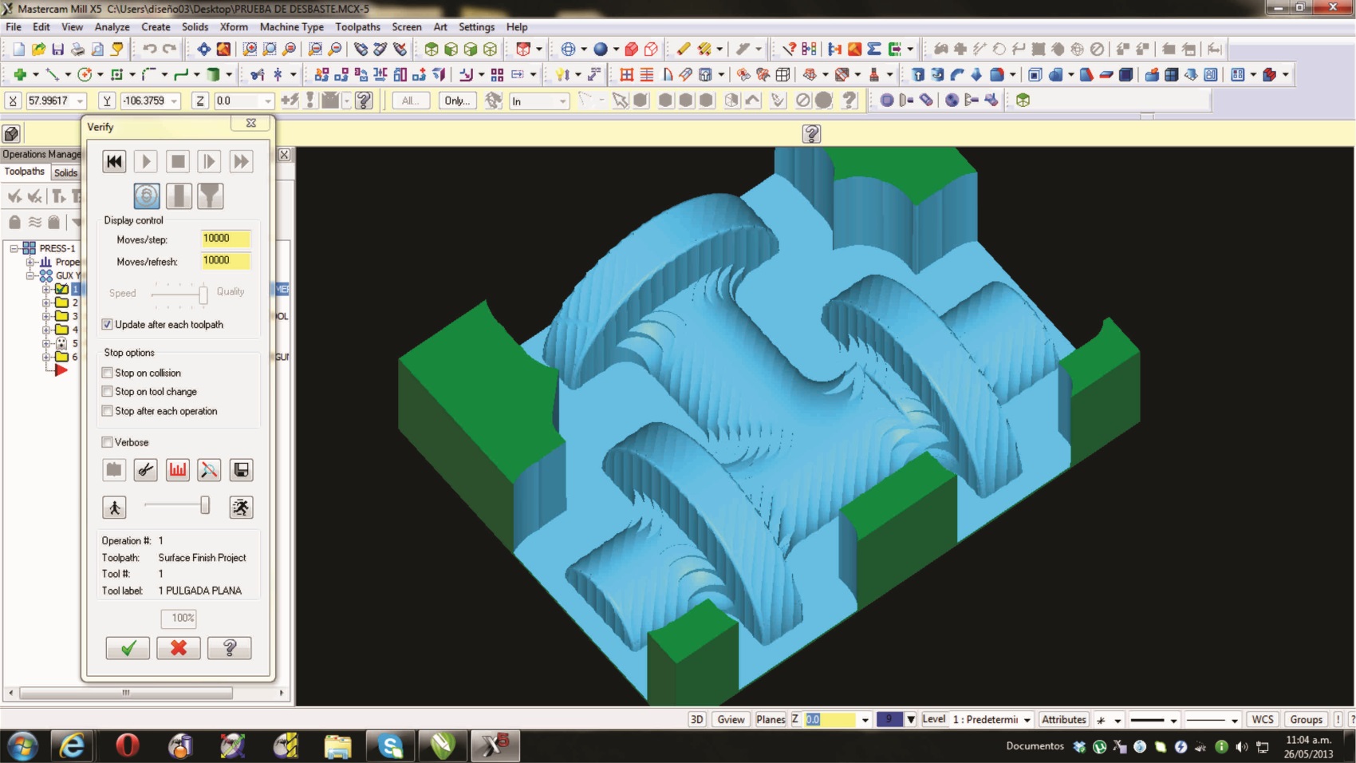Open the Xform menu

[234, 27]
